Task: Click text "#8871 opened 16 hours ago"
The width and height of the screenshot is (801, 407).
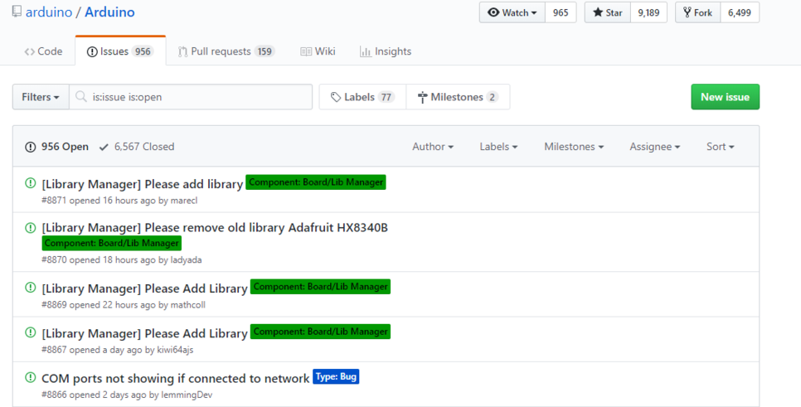Action: pyautogui.click(x=99, y=201)
